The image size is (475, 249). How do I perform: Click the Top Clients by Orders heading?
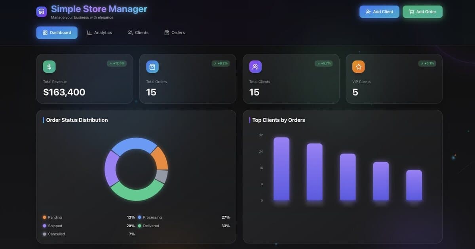(279, 120)
